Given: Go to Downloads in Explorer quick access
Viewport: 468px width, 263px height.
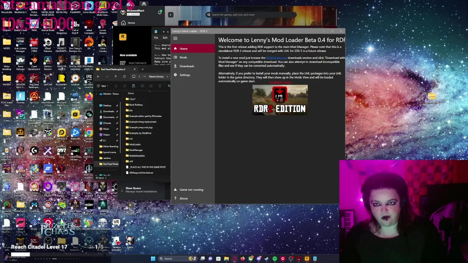Looking at the screenshot, I should (x=108, y=111).
